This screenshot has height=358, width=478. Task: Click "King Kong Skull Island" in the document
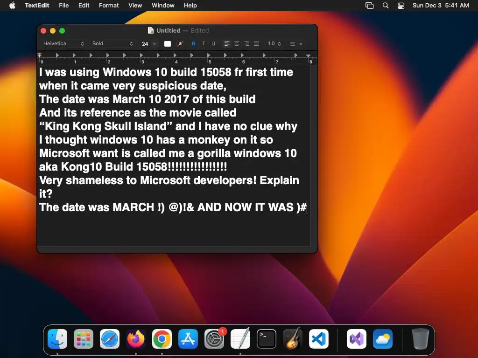105,126
